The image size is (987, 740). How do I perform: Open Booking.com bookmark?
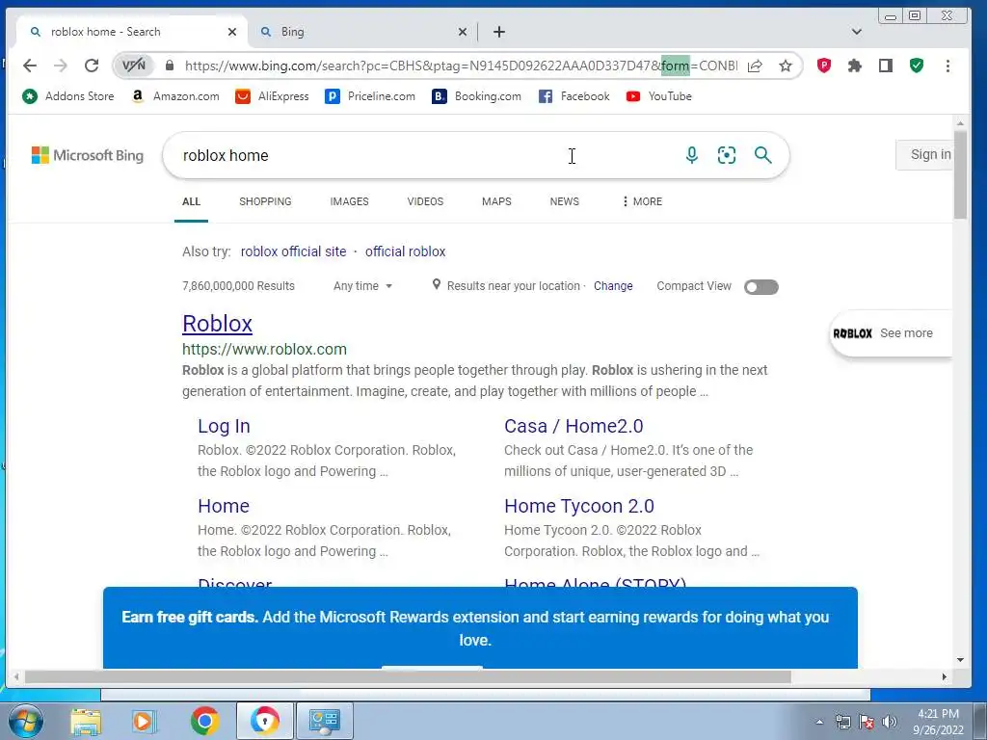tap(476, 96)
